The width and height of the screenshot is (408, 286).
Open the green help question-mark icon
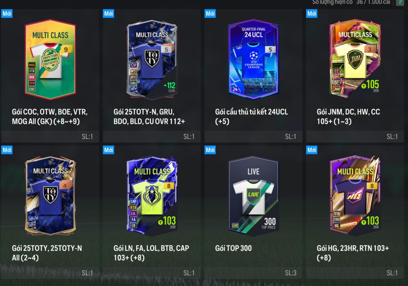pos(400,2)
